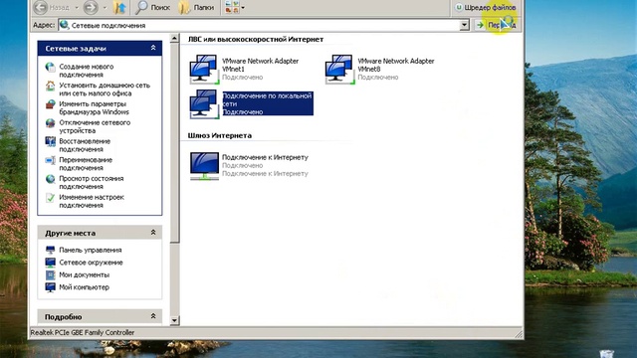The image size is (637, 358).
Task: Click the disable network device icon
Action: (x=51, y=123)
